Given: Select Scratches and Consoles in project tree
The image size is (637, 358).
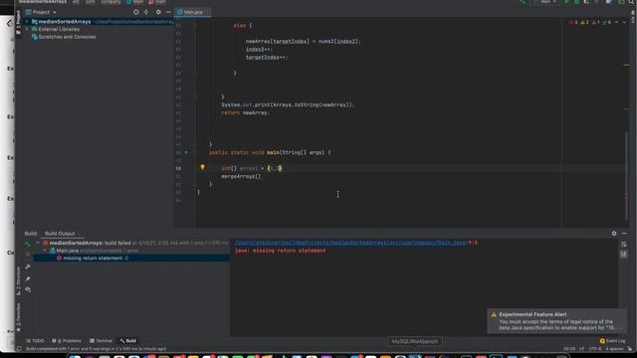Looking at the screenshot, I should (67, 37).
